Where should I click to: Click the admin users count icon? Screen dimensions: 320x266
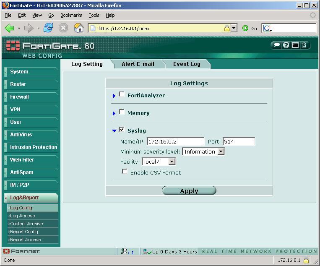(x=124, y=251)
